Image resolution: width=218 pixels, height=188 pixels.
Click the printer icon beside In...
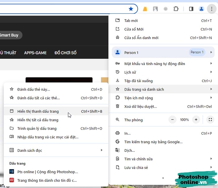[x=117, y=133]
